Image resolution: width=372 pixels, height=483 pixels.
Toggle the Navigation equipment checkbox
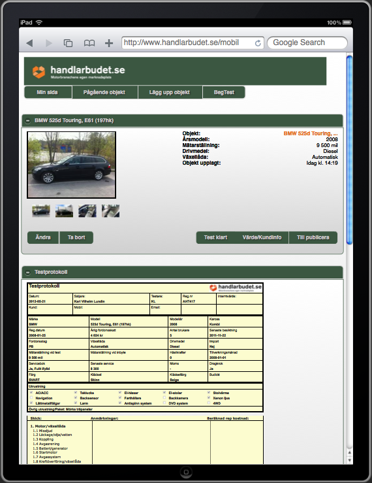tap(31, 397)
